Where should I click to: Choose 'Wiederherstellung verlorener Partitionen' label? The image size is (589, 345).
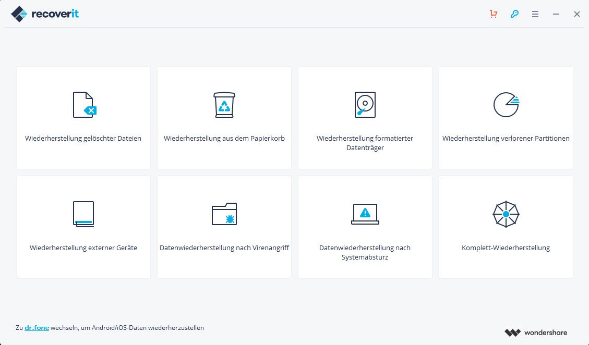click(506, 138)
